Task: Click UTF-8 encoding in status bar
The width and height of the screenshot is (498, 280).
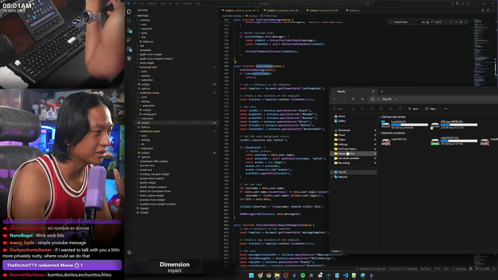Action: coord(437,269)
